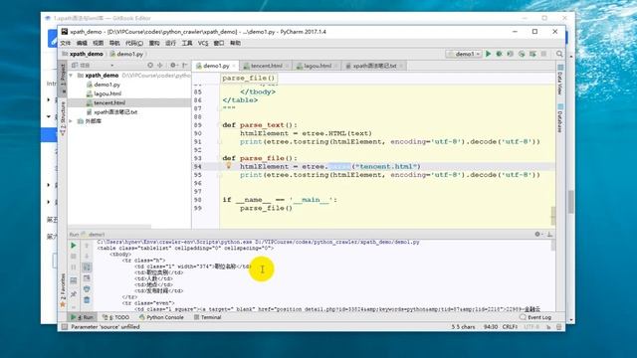This screenshot has width=637, height=358.
Task: Open Search Everywhere magnifier icon
Action: click(559, 54)
